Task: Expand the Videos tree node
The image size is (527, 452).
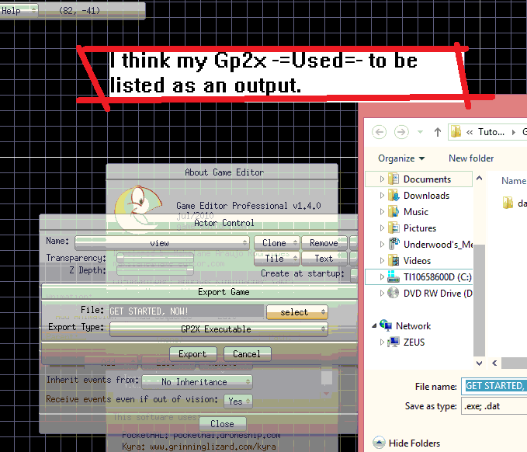Action: [x=382, y=260]
